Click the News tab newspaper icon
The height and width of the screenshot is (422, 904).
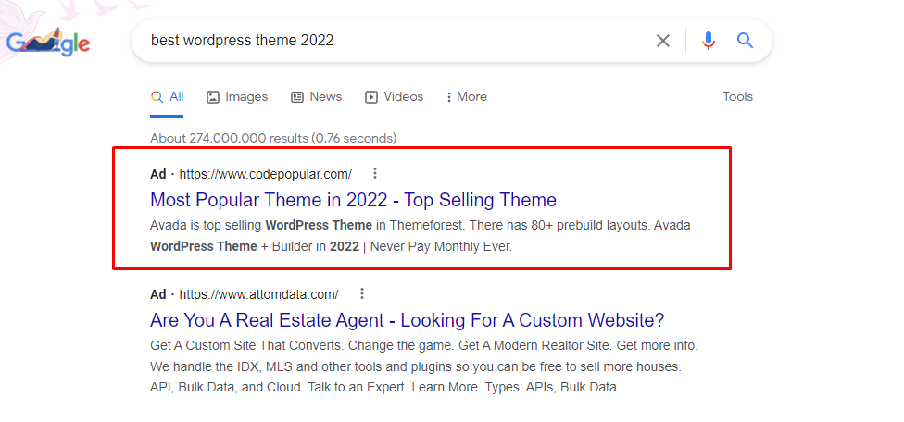(x=297, y=97)
